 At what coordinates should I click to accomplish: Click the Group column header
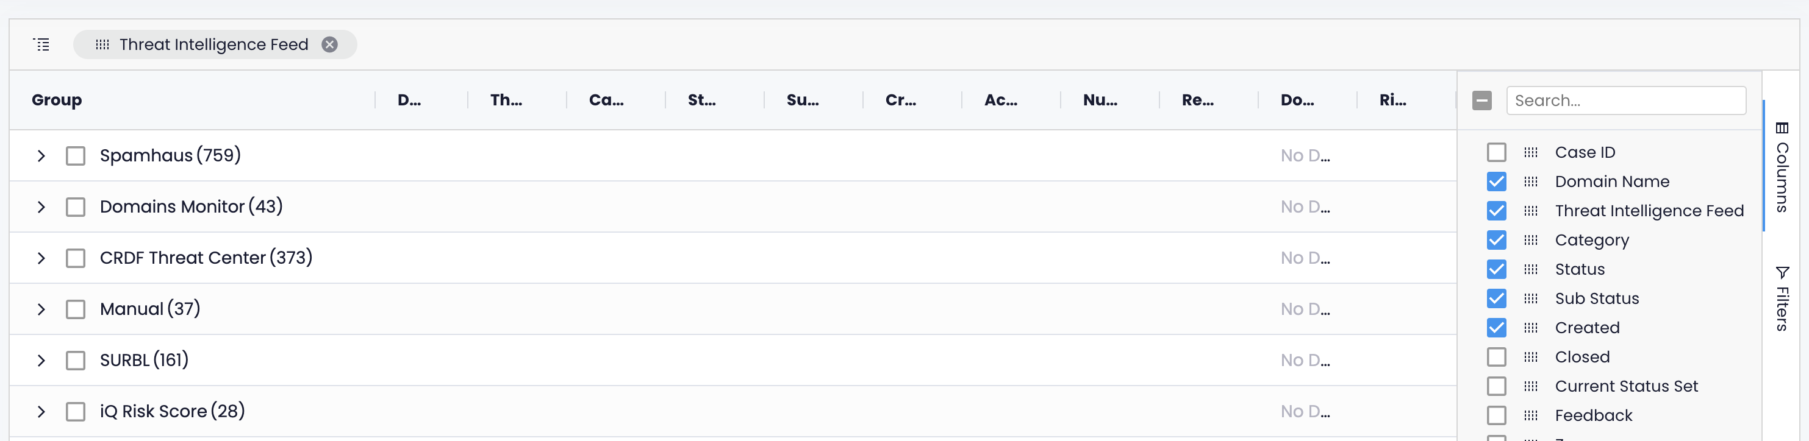click(56, 99)
